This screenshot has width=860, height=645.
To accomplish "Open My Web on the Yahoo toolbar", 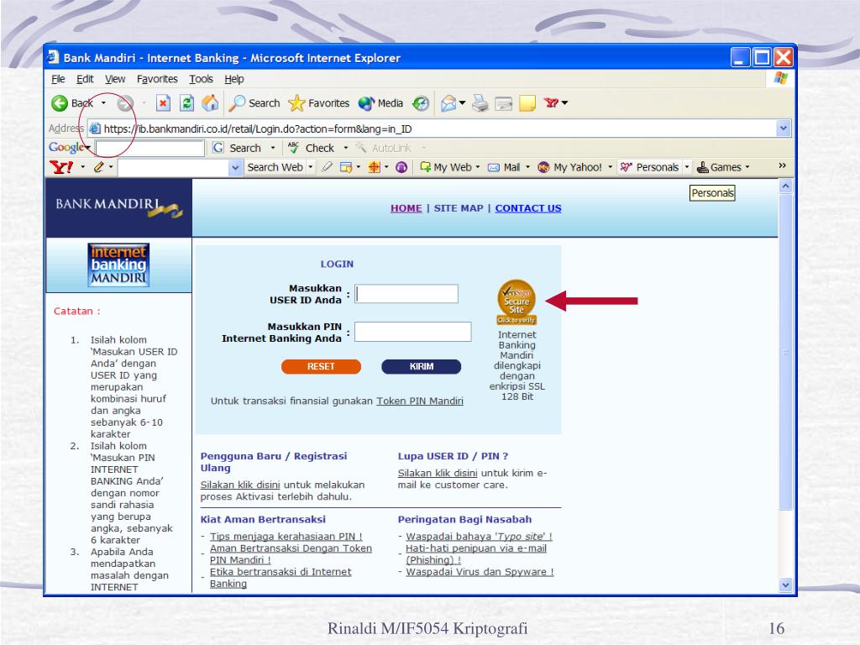I will tap(445, 167).
